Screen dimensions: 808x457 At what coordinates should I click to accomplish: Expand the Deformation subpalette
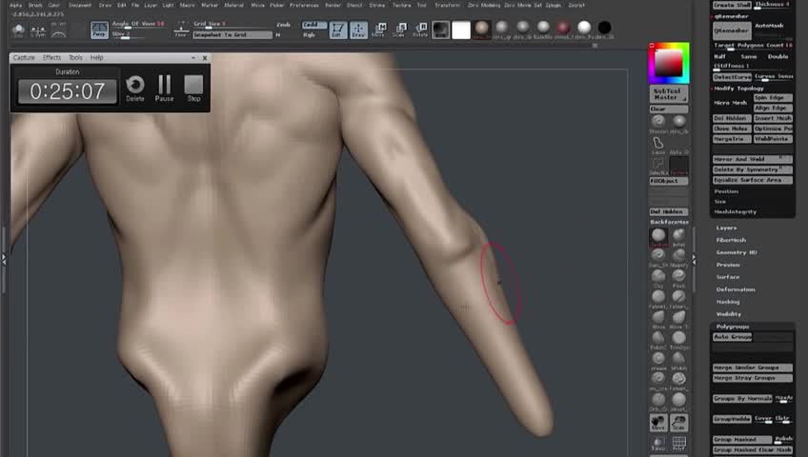(x=736, y=289)
